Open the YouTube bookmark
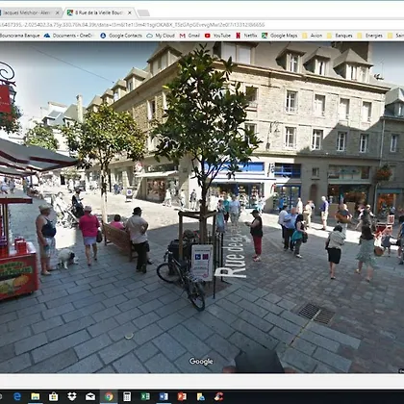 tap(217, 36)
